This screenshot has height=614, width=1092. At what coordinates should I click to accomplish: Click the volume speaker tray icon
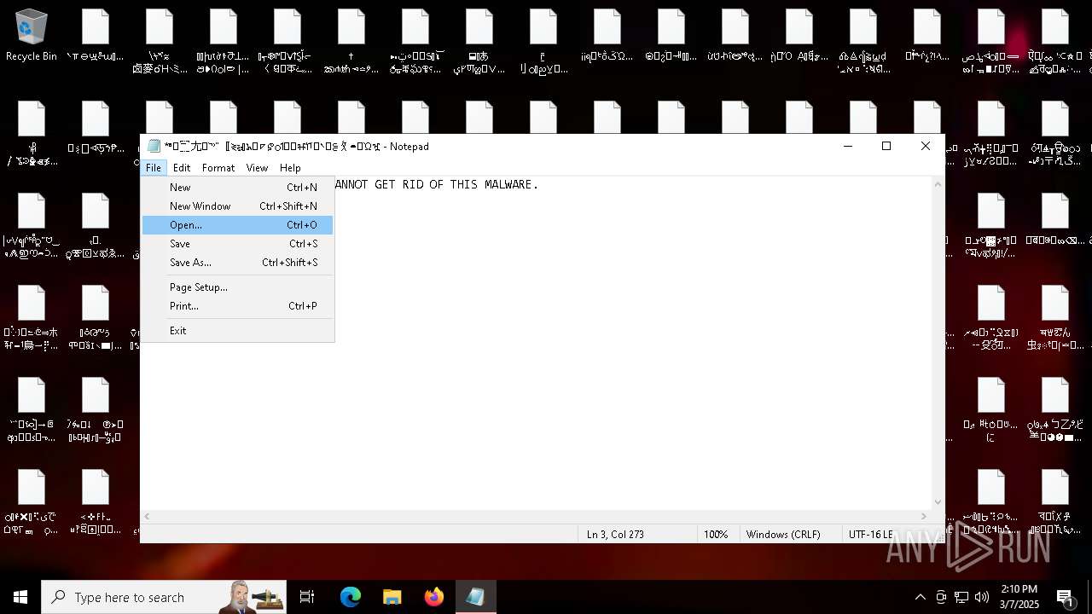pyautogui.click(x=982, y=597)
